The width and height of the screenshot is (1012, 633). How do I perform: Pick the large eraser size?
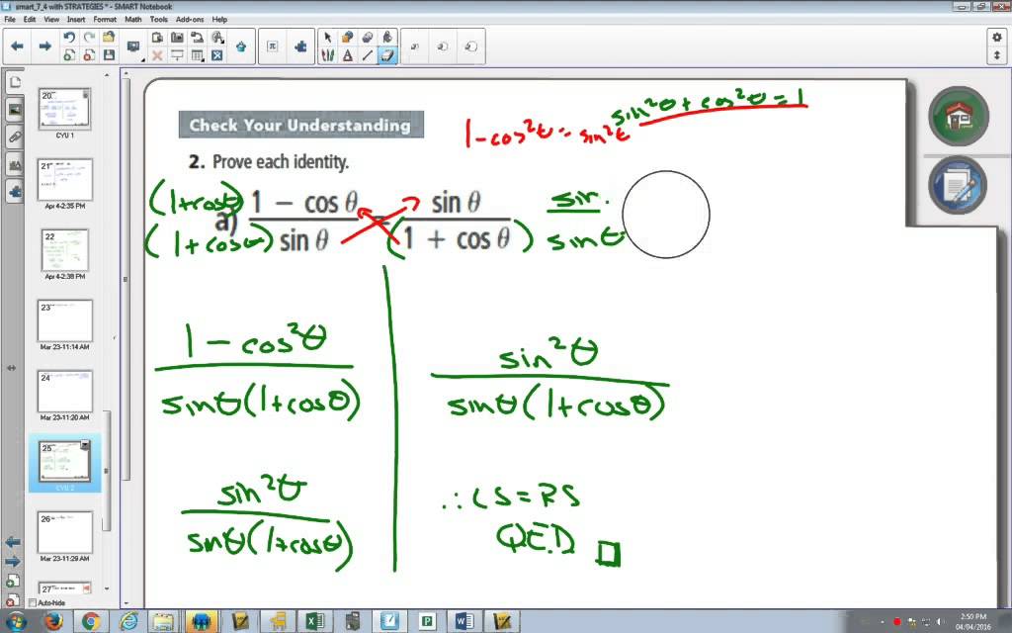(x=471, y=46)
